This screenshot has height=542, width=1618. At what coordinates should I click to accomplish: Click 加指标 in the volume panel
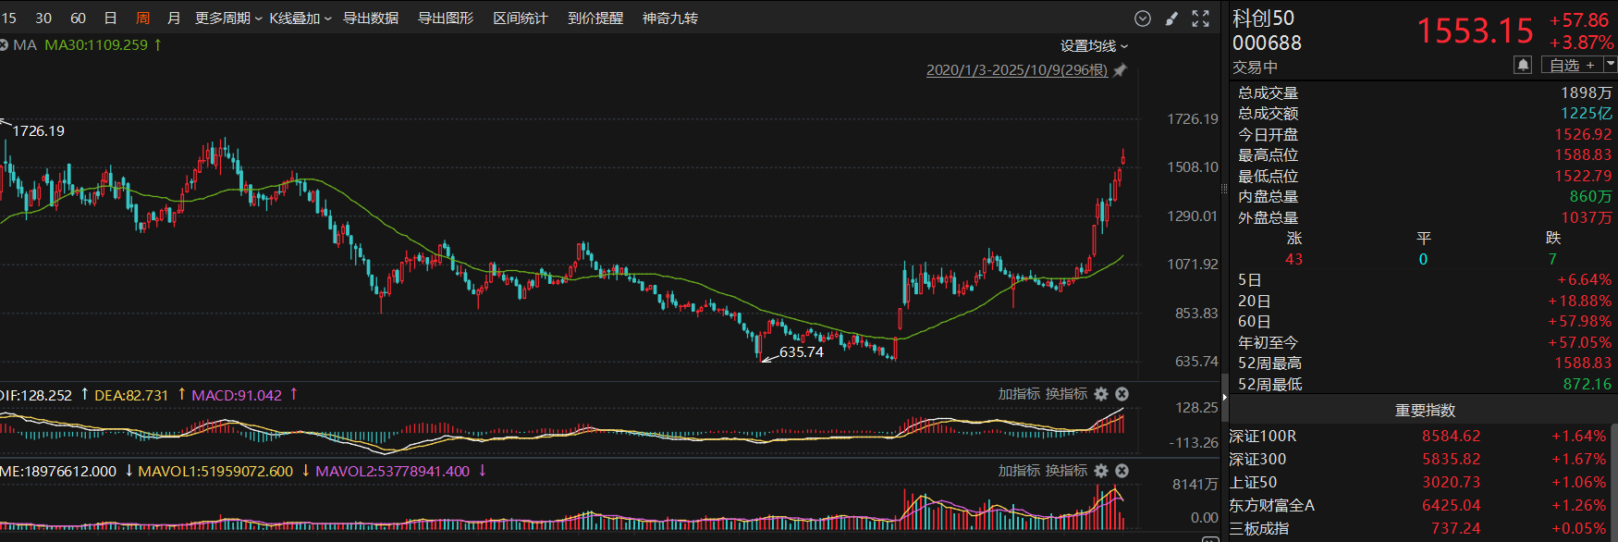coord(1019,471)
